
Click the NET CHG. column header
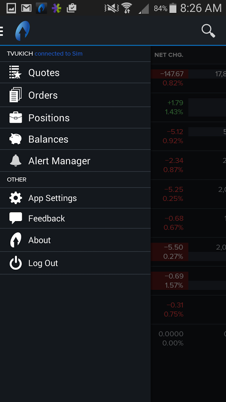168,55
